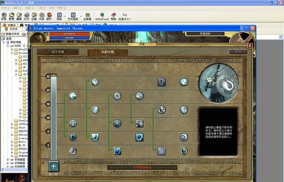Expand the Ghost folder tree node

click(x=12, y=127)
